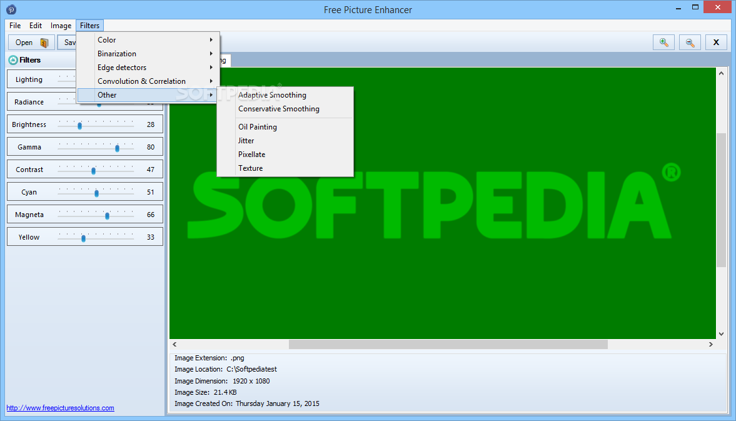Viewport: 736px width, 421px height.
Task: Click the zoom out magnifier icon
Action: tap(690, 43)
